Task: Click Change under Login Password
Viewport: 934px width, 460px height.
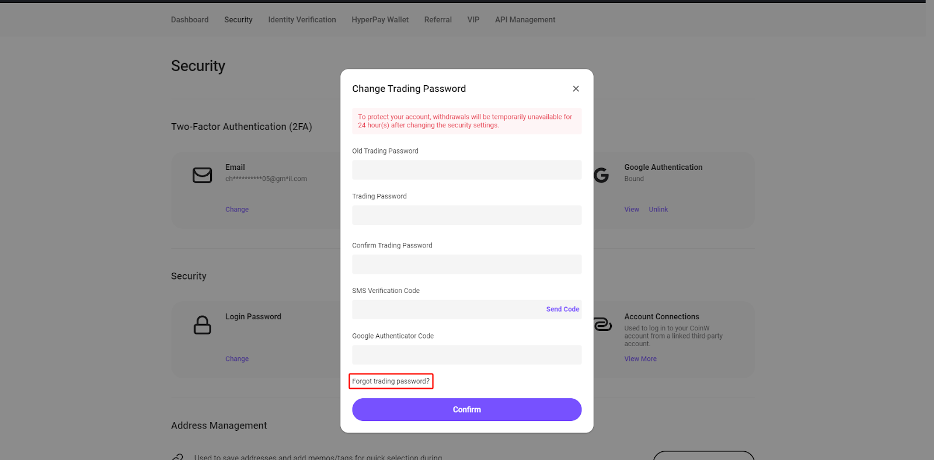Action: point(236,358)
